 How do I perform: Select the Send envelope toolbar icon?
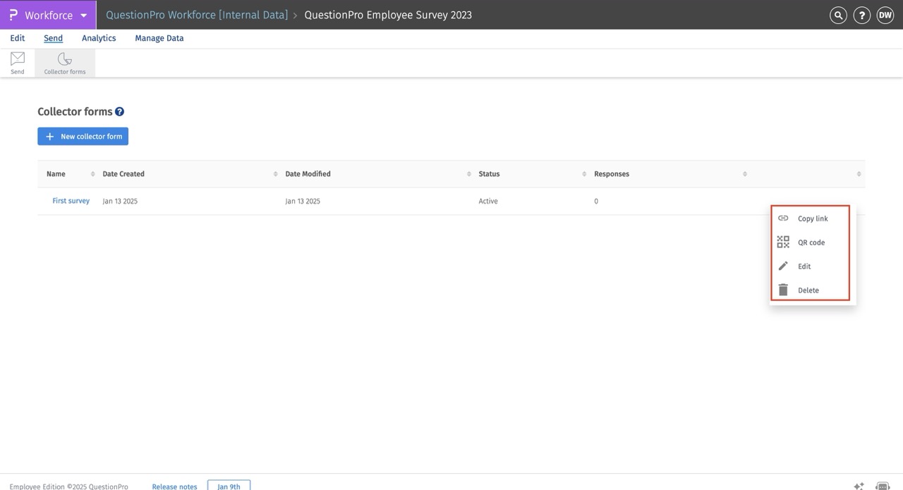[x=18, y=63]
